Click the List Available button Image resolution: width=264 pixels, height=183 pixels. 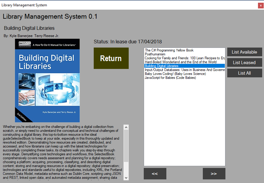click(x=244, y=52)
